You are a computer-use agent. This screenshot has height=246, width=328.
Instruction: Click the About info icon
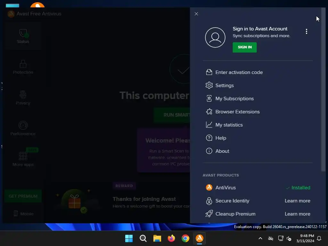(209, 151)
